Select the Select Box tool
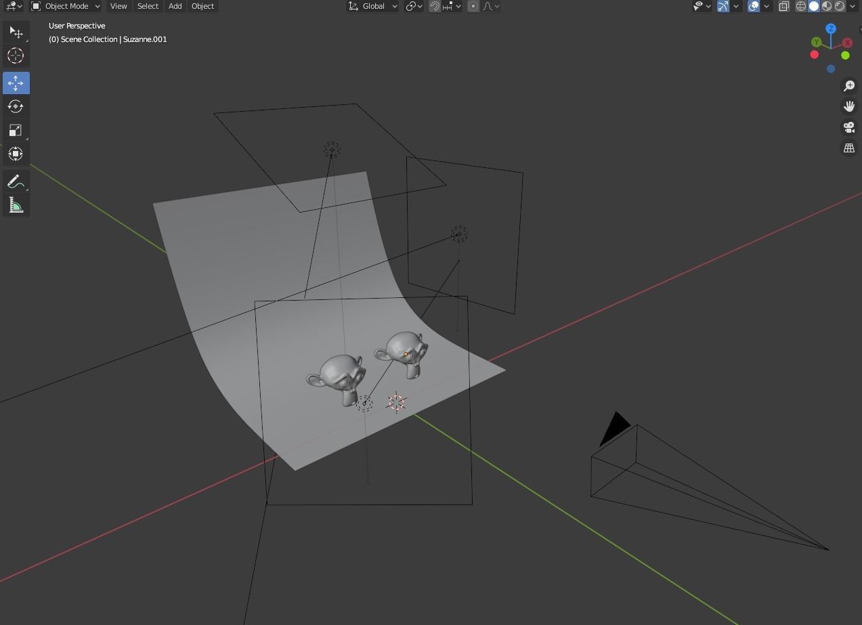Viewport: 862px width, 625px height. [16, 32]
